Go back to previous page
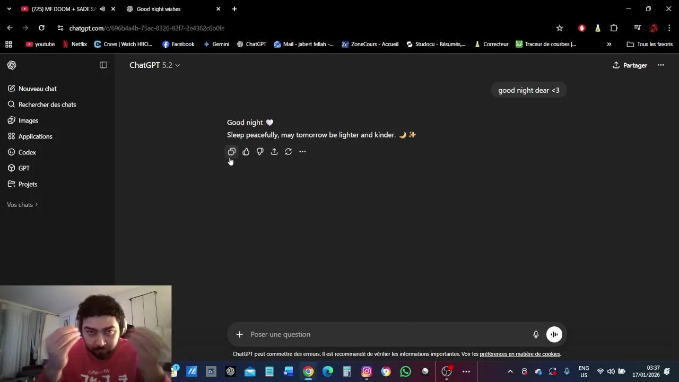The width and height of the screenshot is (679, 382). [x=10, y=28]
